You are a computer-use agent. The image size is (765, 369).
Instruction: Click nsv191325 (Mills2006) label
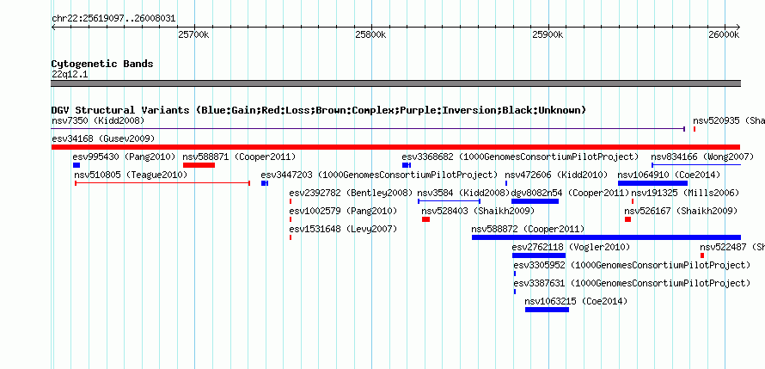click(685, 193)
